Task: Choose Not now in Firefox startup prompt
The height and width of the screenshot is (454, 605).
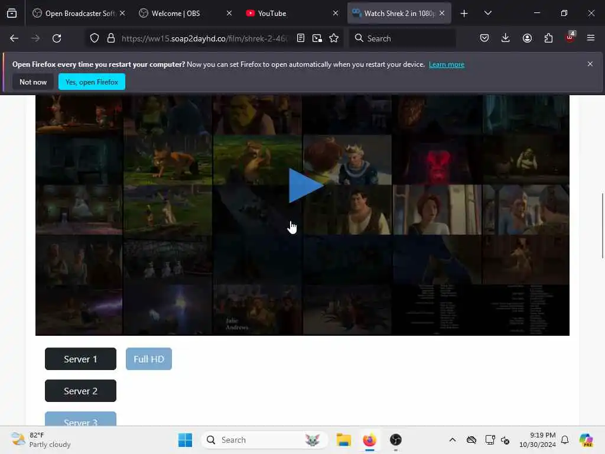Action: [x=33, y=82]
